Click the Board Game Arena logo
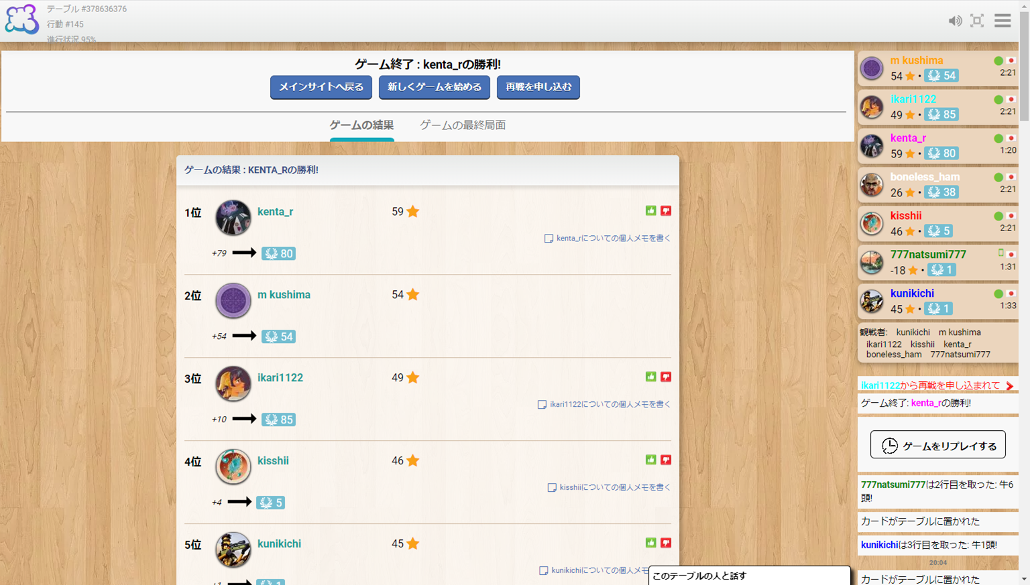Image resolution: width=1030 pixels, height=585 pixels. [x=21, y=19]
